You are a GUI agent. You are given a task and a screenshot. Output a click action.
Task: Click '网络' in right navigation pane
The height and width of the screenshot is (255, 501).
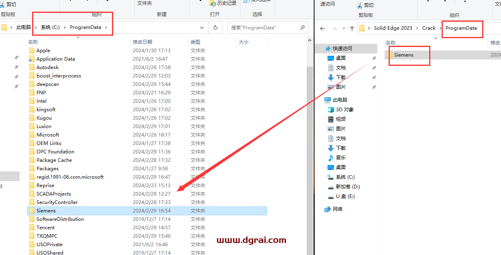338,209
